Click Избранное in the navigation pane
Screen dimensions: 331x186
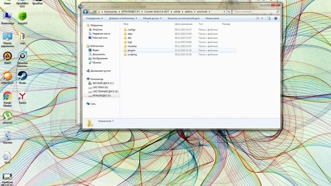coord(96,25)
